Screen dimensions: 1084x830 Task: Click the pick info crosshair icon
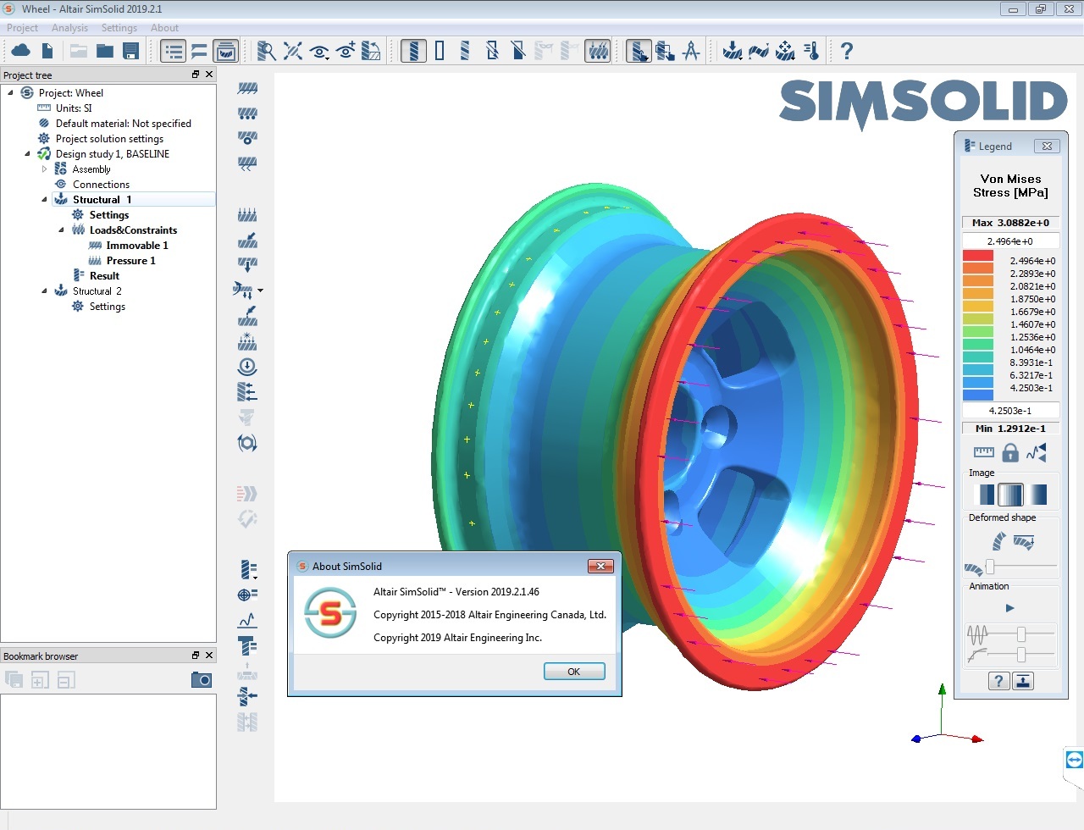coord(247,595)
